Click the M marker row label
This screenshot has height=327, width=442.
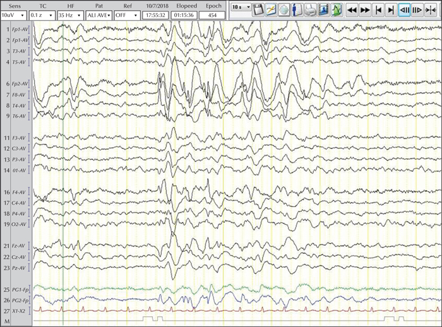pos(7,321)
